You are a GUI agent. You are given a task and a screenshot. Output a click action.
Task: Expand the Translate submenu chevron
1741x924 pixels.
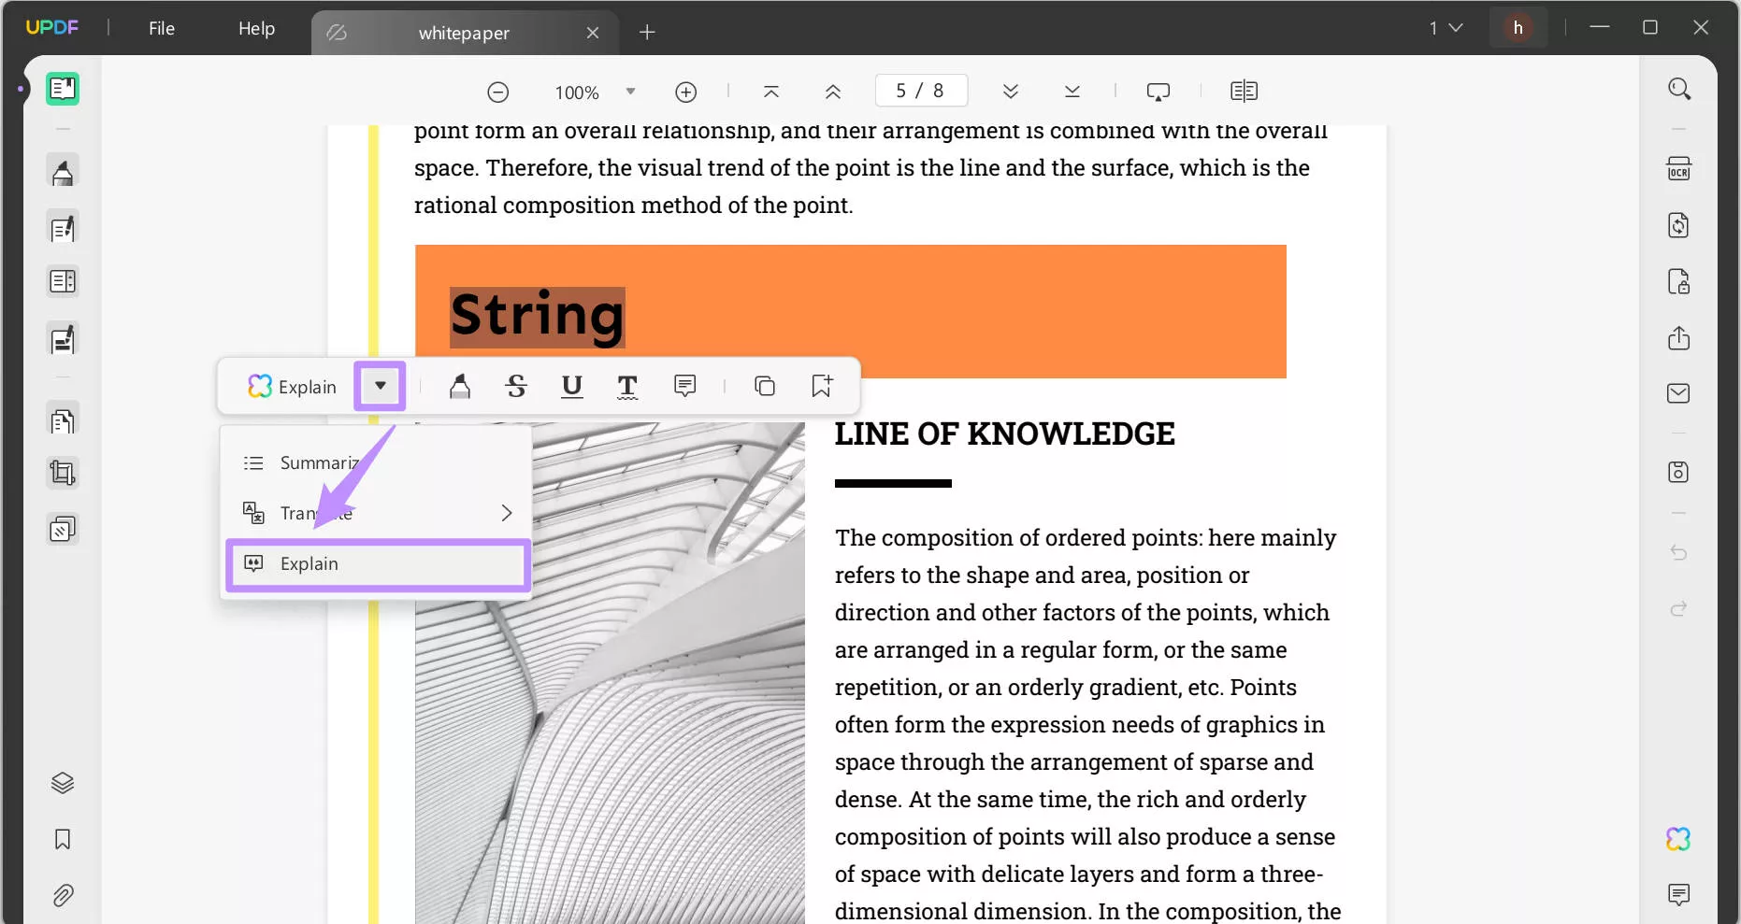point(506,513)
